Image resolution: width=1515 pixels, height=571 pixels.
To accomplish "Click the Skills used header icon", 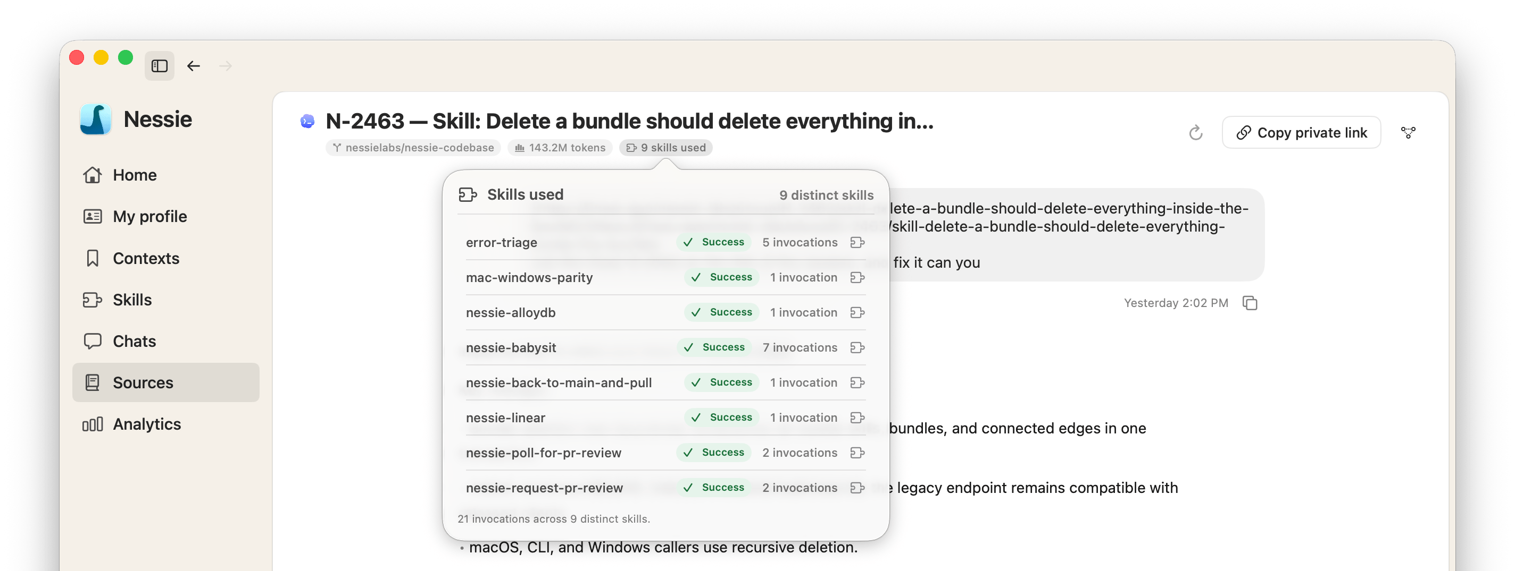I will click(x=468, y=194).
